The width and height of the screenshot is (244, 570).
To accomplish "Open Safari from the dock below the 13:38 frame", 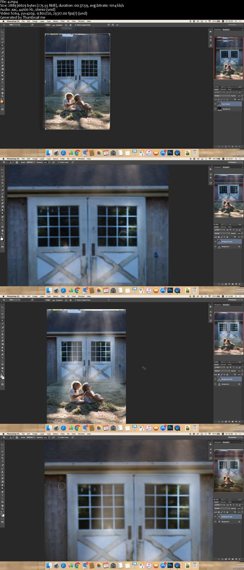I will coord(63,428).
